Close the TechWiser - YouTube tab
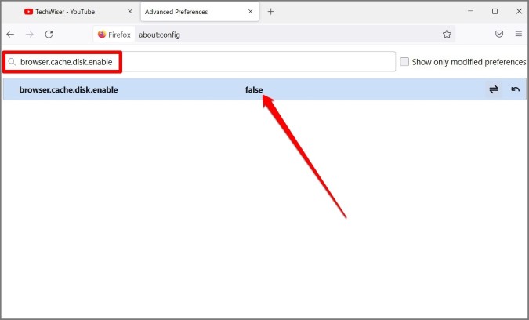The image size is (529, 320). pos(129,12)
